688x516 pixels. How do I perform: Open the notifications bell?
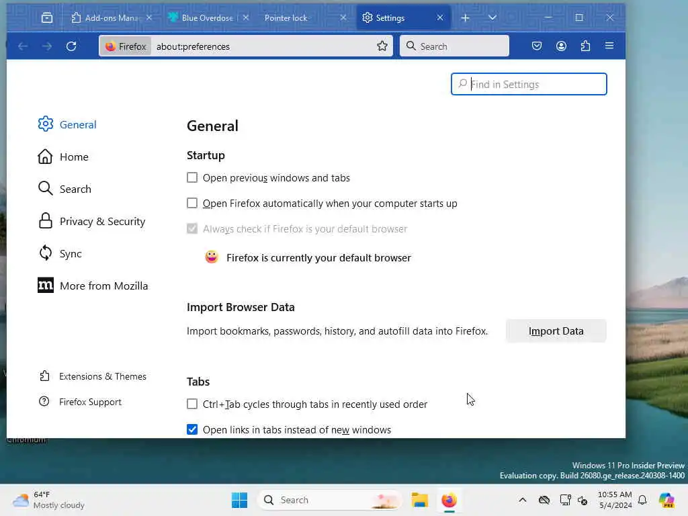pos(642,500)
